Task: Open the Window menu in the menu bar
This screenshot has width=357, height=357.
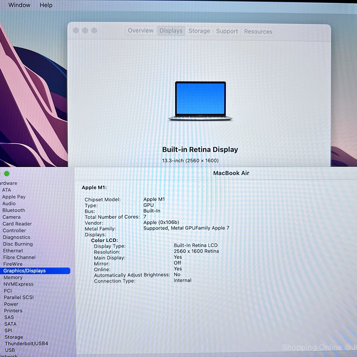Action: [x=19, y=5]
